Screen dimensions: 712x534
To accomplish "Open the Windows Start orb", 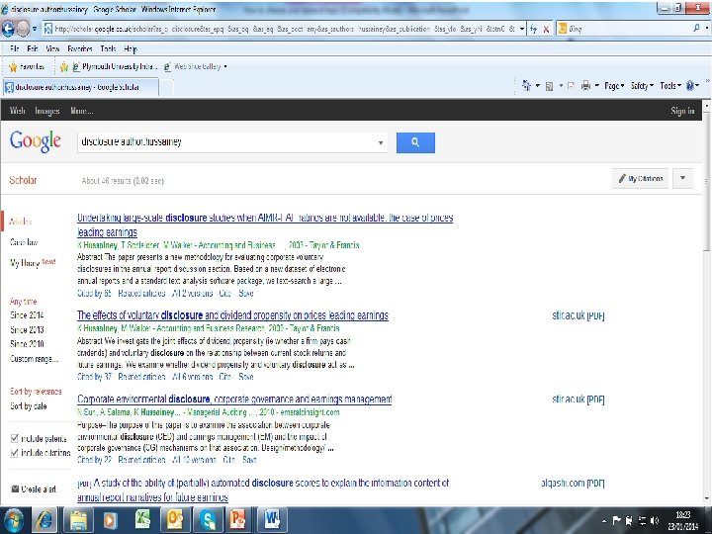I will pyautogui.click(x=13, y=520).
